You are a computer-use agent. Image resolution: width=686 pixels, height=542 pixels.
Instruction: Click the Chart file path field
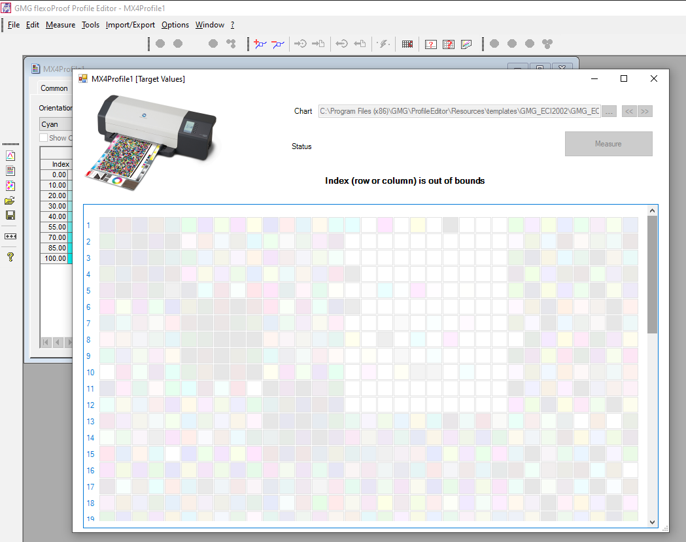tap(459, 111)
